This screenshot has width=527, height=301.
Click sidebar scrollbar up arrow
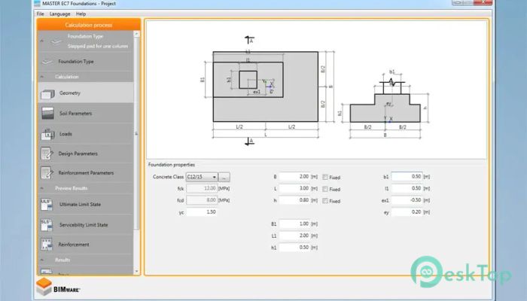pos(136,34)
